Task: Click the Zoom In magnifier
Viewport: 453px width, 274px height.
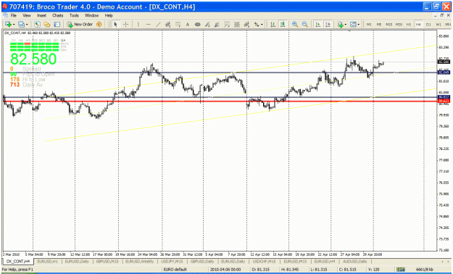Action: pyautogui.click(x=295, y=25)
